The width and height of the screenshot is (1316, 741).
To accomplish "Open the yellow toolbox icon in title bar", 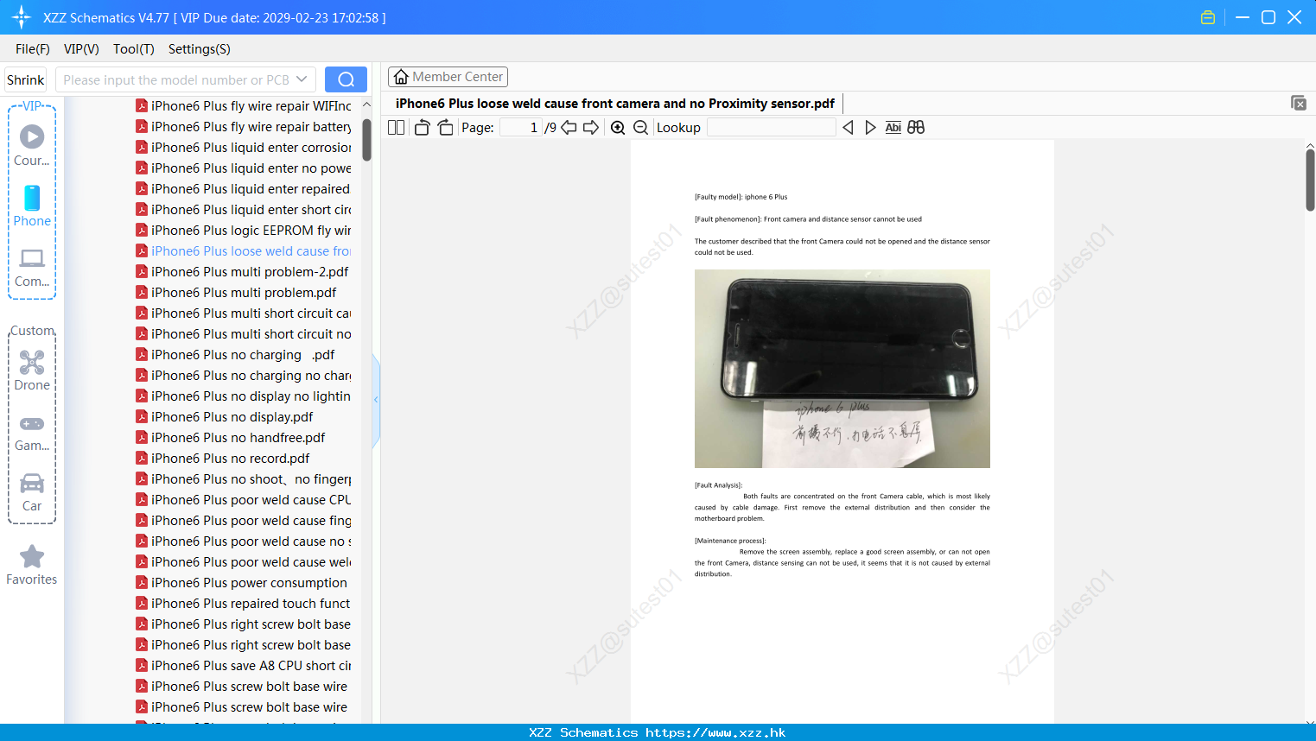I will coord(1208,17).
